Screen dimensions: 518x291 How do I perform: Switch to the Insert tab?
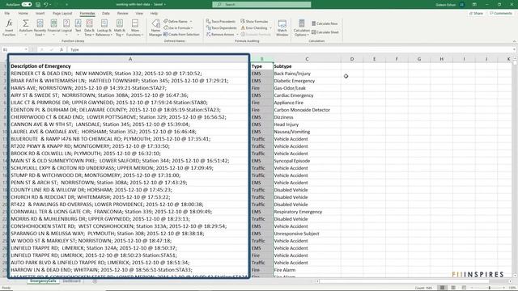[x=40, y=13]
